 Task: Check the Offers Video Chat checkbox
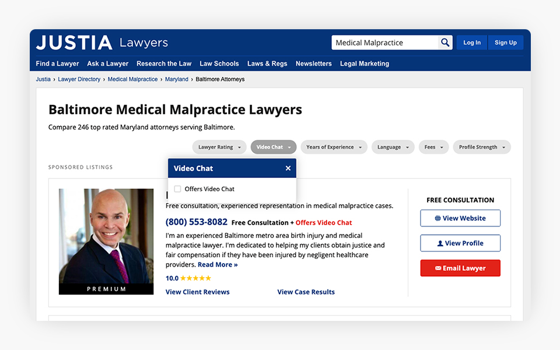coord(178,189)
